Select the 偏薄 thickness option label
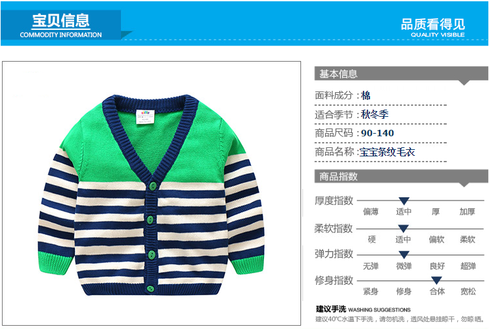The image size is (489, 329). click(x=371, y=212)
